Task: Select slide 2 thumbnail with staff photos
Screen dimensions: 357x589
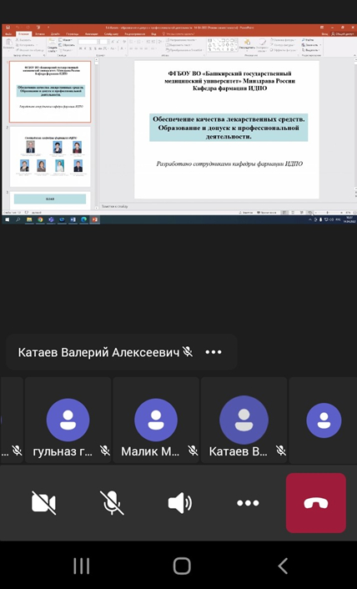Action: pyautogui.click(x=50, y=157)
